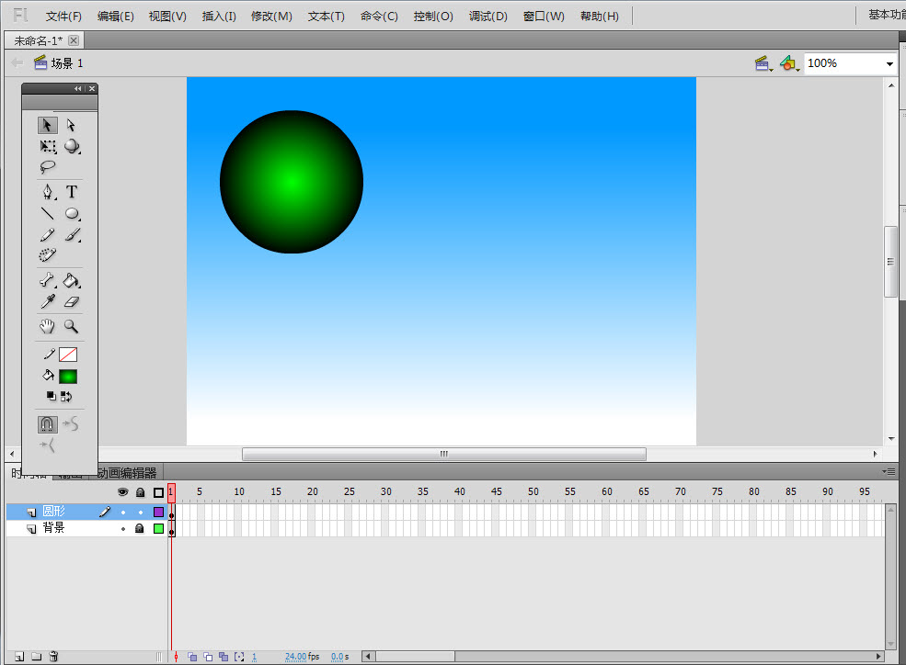Toggle visibility dot of 背景 layer
Image resolution: width=906 pixels, height=665 pixels.
[123, 528]
